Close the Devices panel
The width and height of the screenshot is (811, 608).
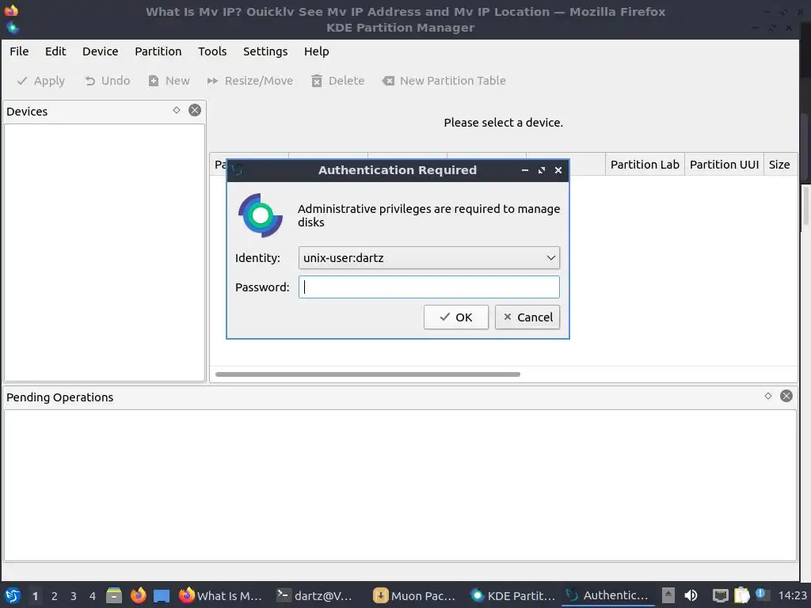(x=195, y=110)
